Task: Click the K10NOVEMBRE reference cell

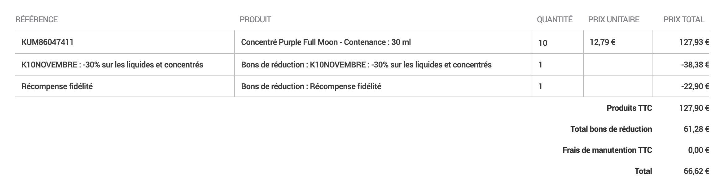Action: pyautogui.click(x=112, y=65)
